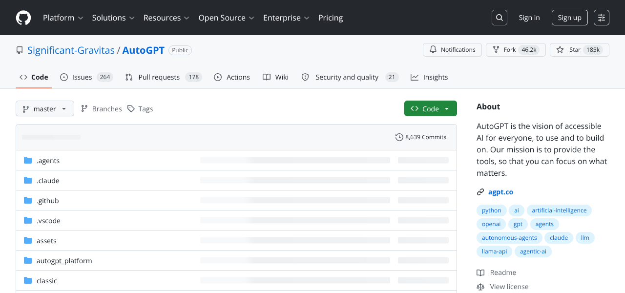Click the Readme book icon
The height and width of the screenshot is (293, 625).
(480, 272)
